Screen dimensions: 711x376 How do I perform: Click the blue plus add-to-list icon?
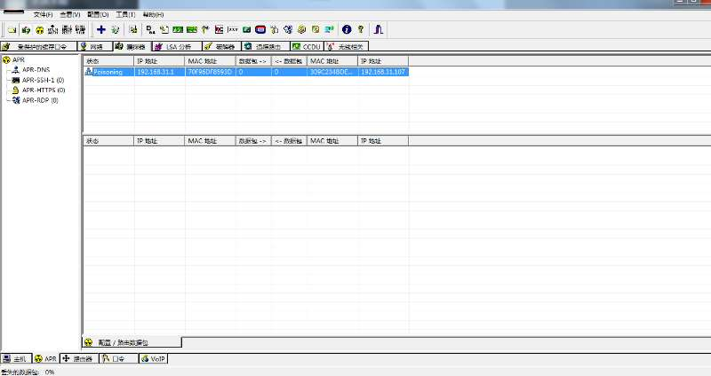pos(101,30)
